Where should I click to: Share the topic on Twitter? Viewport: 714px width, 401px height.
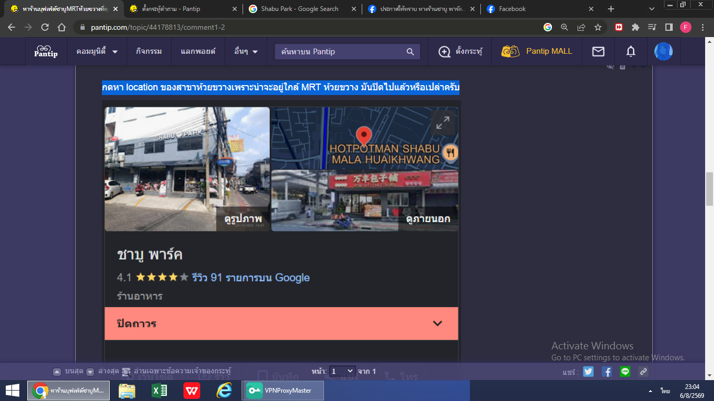(589, 372)
